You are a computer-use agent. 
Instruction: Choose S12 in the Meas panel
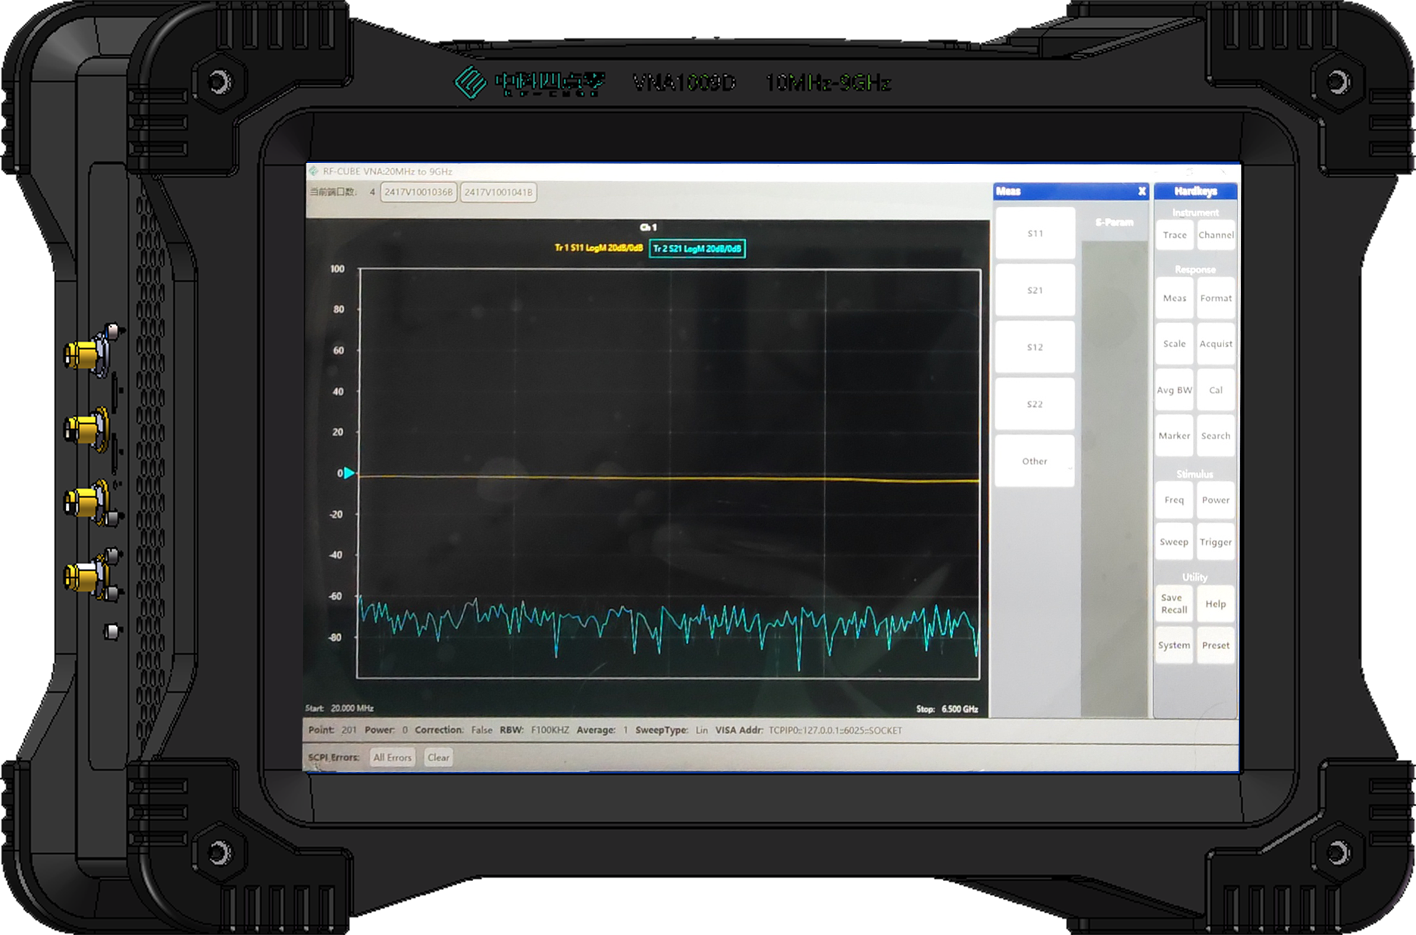pos(1034,347)
